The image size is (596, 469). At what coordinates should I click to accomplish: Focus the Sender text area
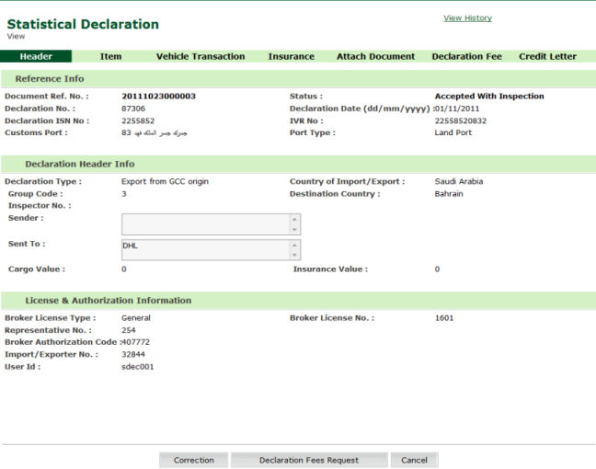click(x=204, y=224)
